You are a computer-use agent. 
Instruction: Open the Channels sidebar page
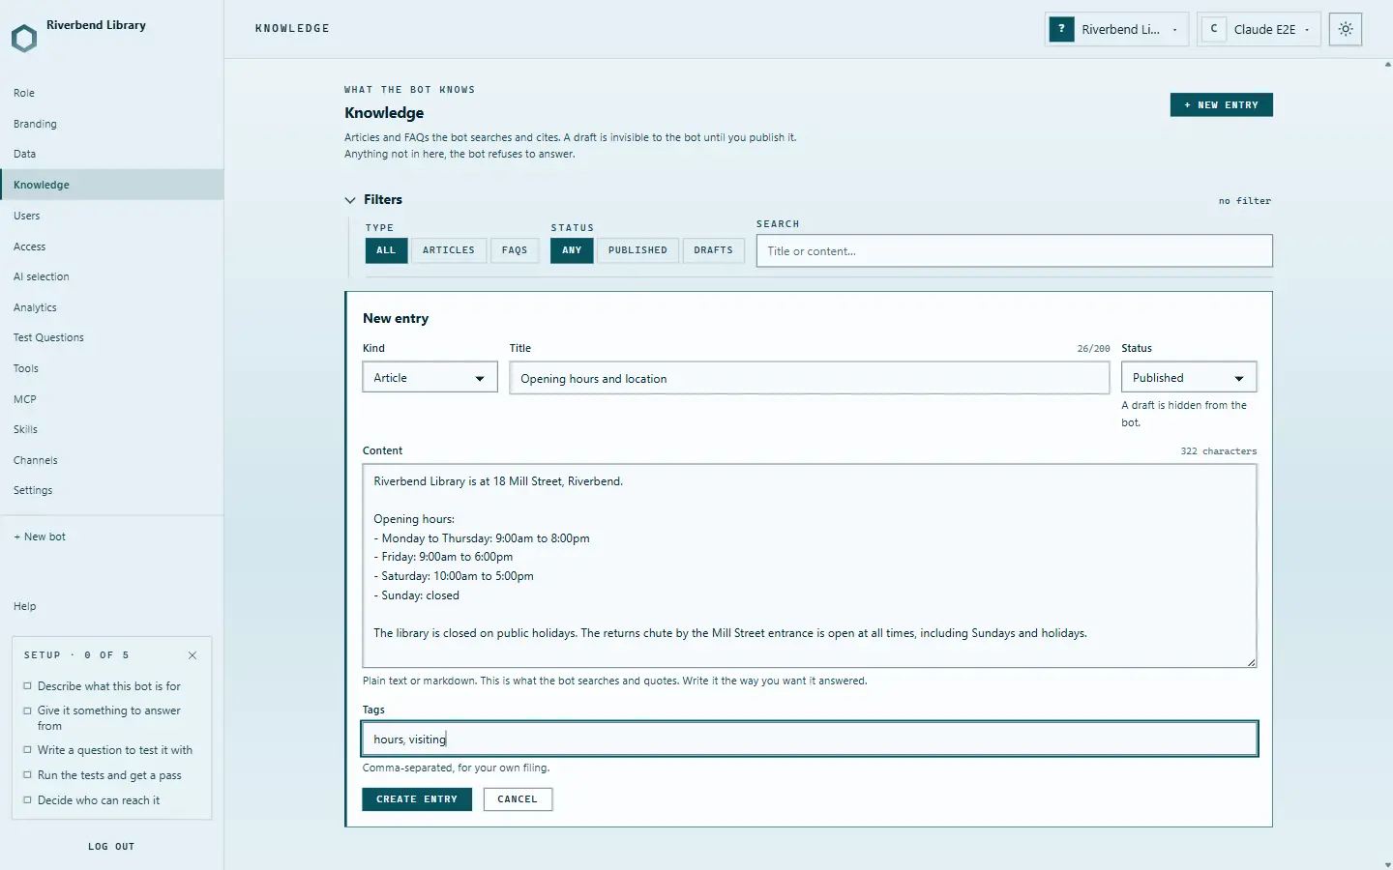click(112, 460)
